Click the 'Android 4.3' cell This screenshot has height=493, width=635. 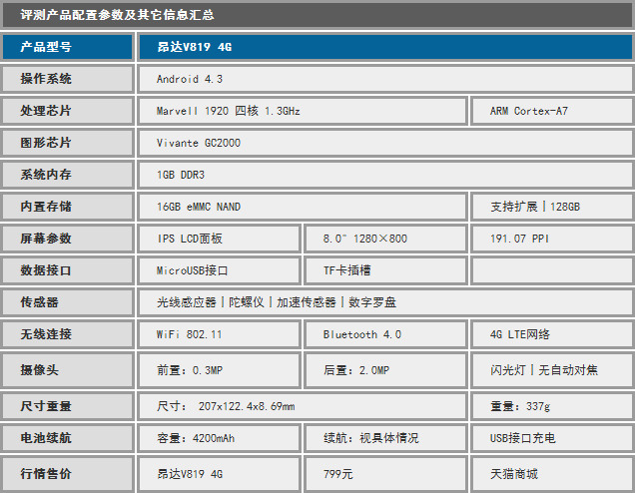tap(385, 79)
